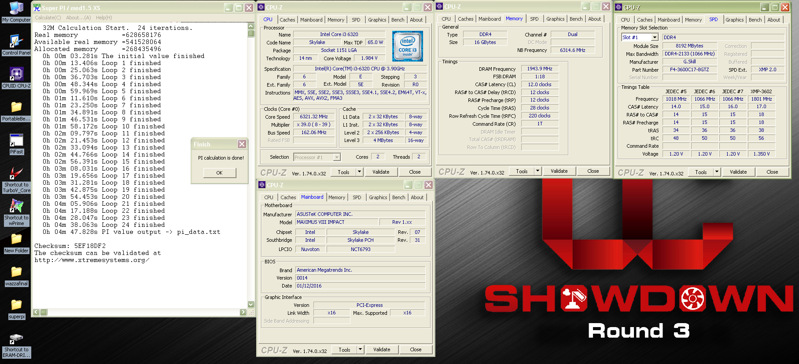This screenshot has height=364, width=799.
Task: Open the About...(A) menu in Super PI
Action: coord(78,18)
